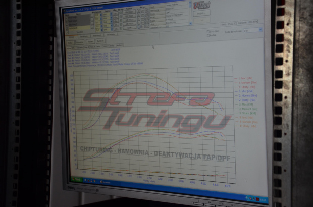
Task: Open the 'Temp. A' chart subtab
Action: 86,47
